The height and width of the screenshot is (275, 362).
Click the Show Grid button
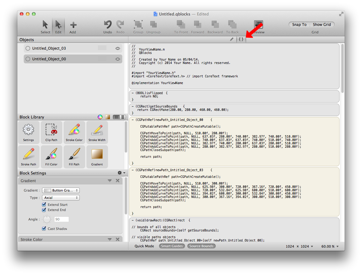[322, 24]
